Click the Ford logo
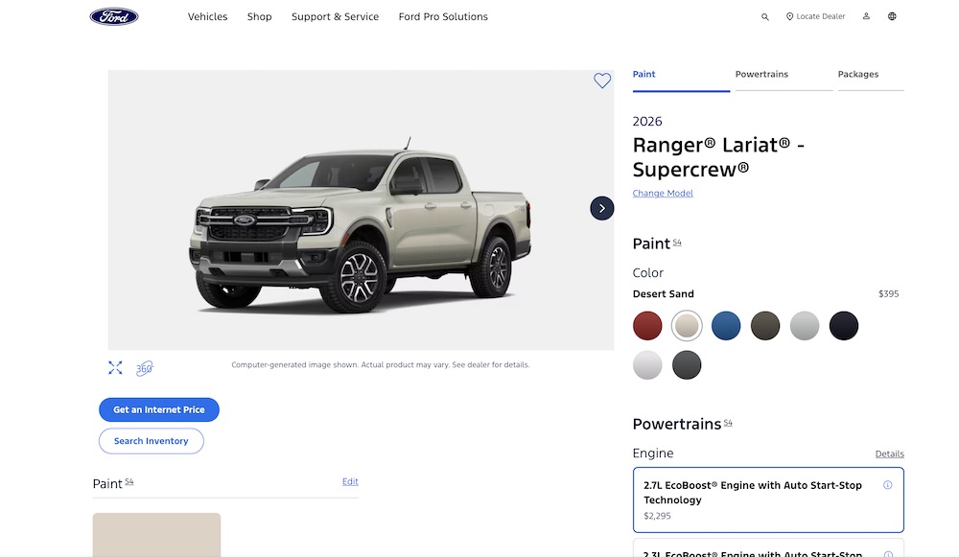Screen dimensions: 959x557 [113, 15]
